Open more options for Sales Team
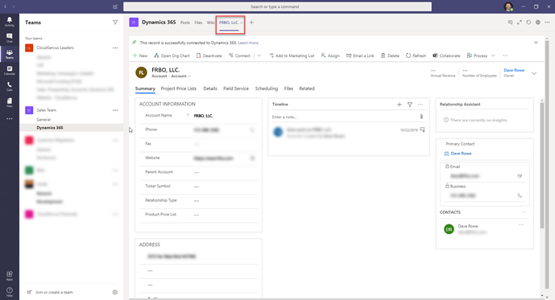Image resolution: width=555 pixels, height=300 pixels. (115, 110)
